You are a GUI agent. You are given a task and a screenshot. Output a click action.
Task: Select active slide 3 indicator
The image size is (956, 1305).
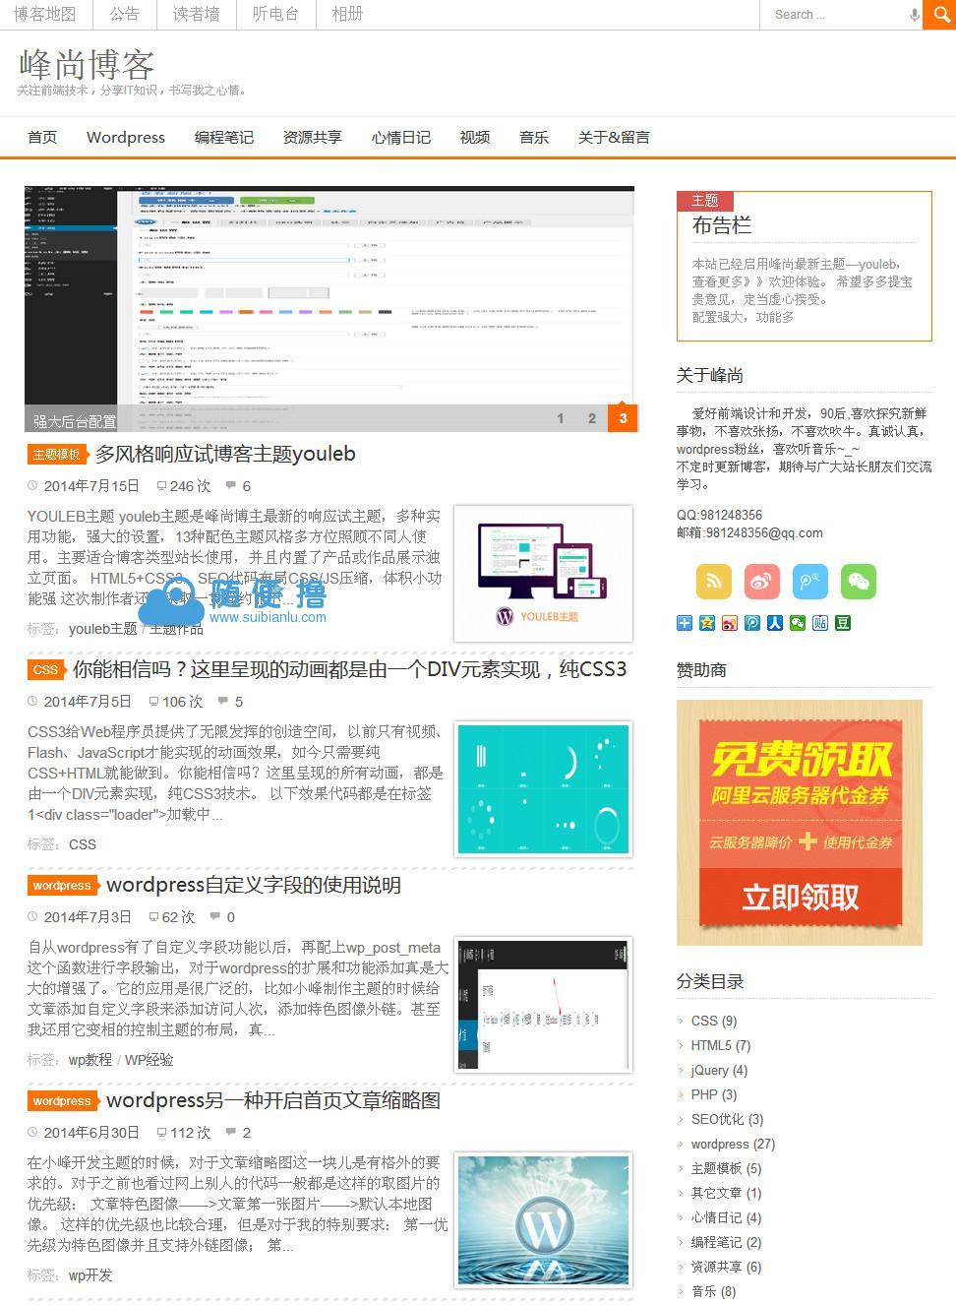click(623, 418)
